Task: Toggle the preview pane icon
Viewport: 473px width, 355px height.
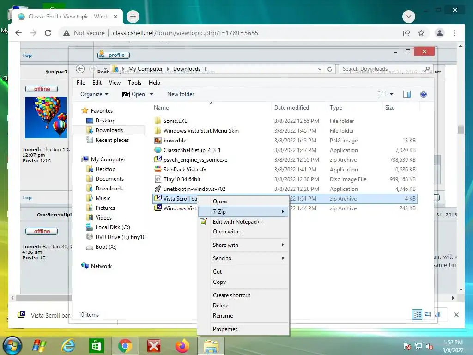Action: point(407,94)
